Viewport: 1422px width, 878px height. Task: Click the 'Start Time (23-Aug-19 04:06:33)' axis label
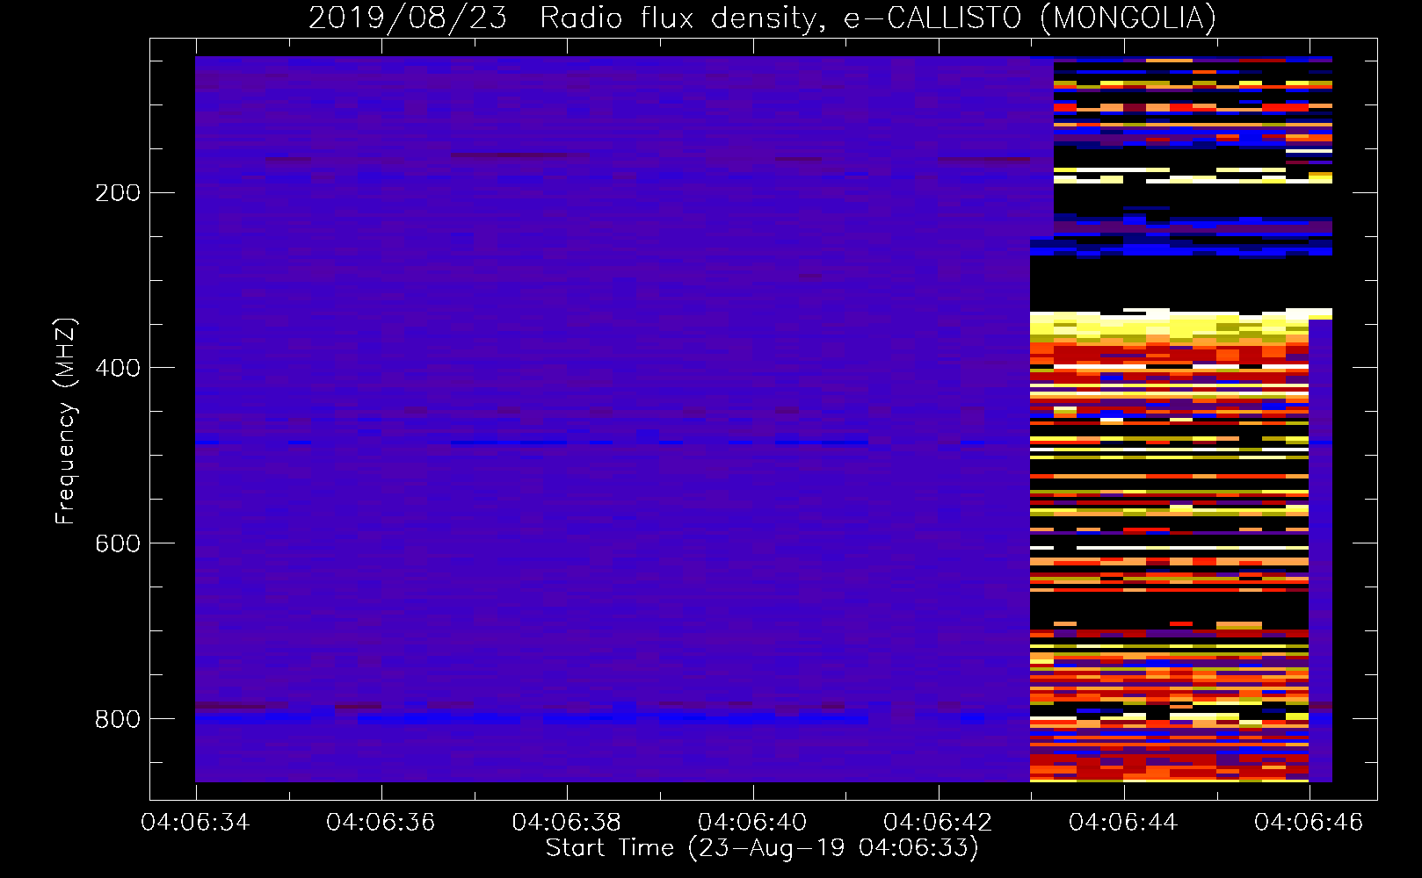[762, 848]
